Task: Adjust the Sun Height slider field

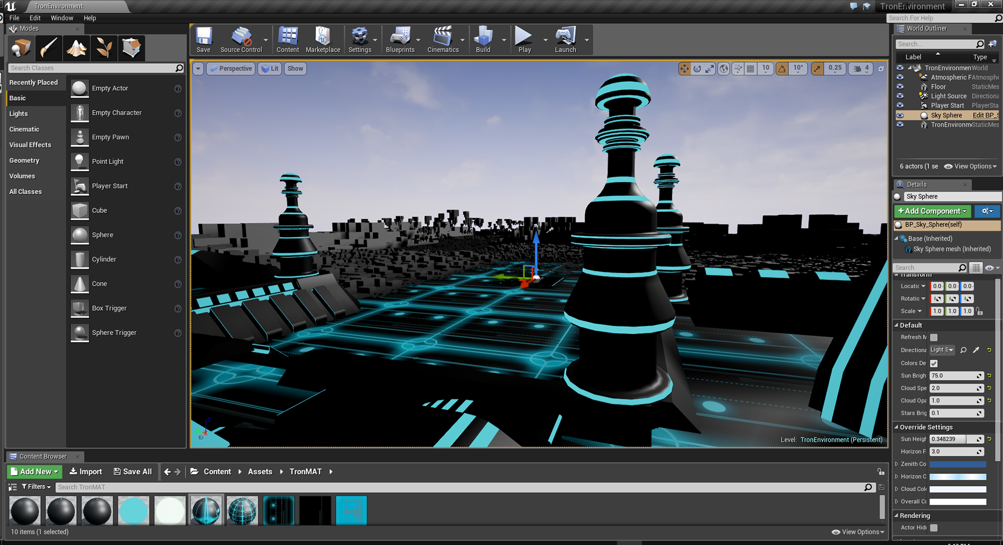Action: (957, 439)
